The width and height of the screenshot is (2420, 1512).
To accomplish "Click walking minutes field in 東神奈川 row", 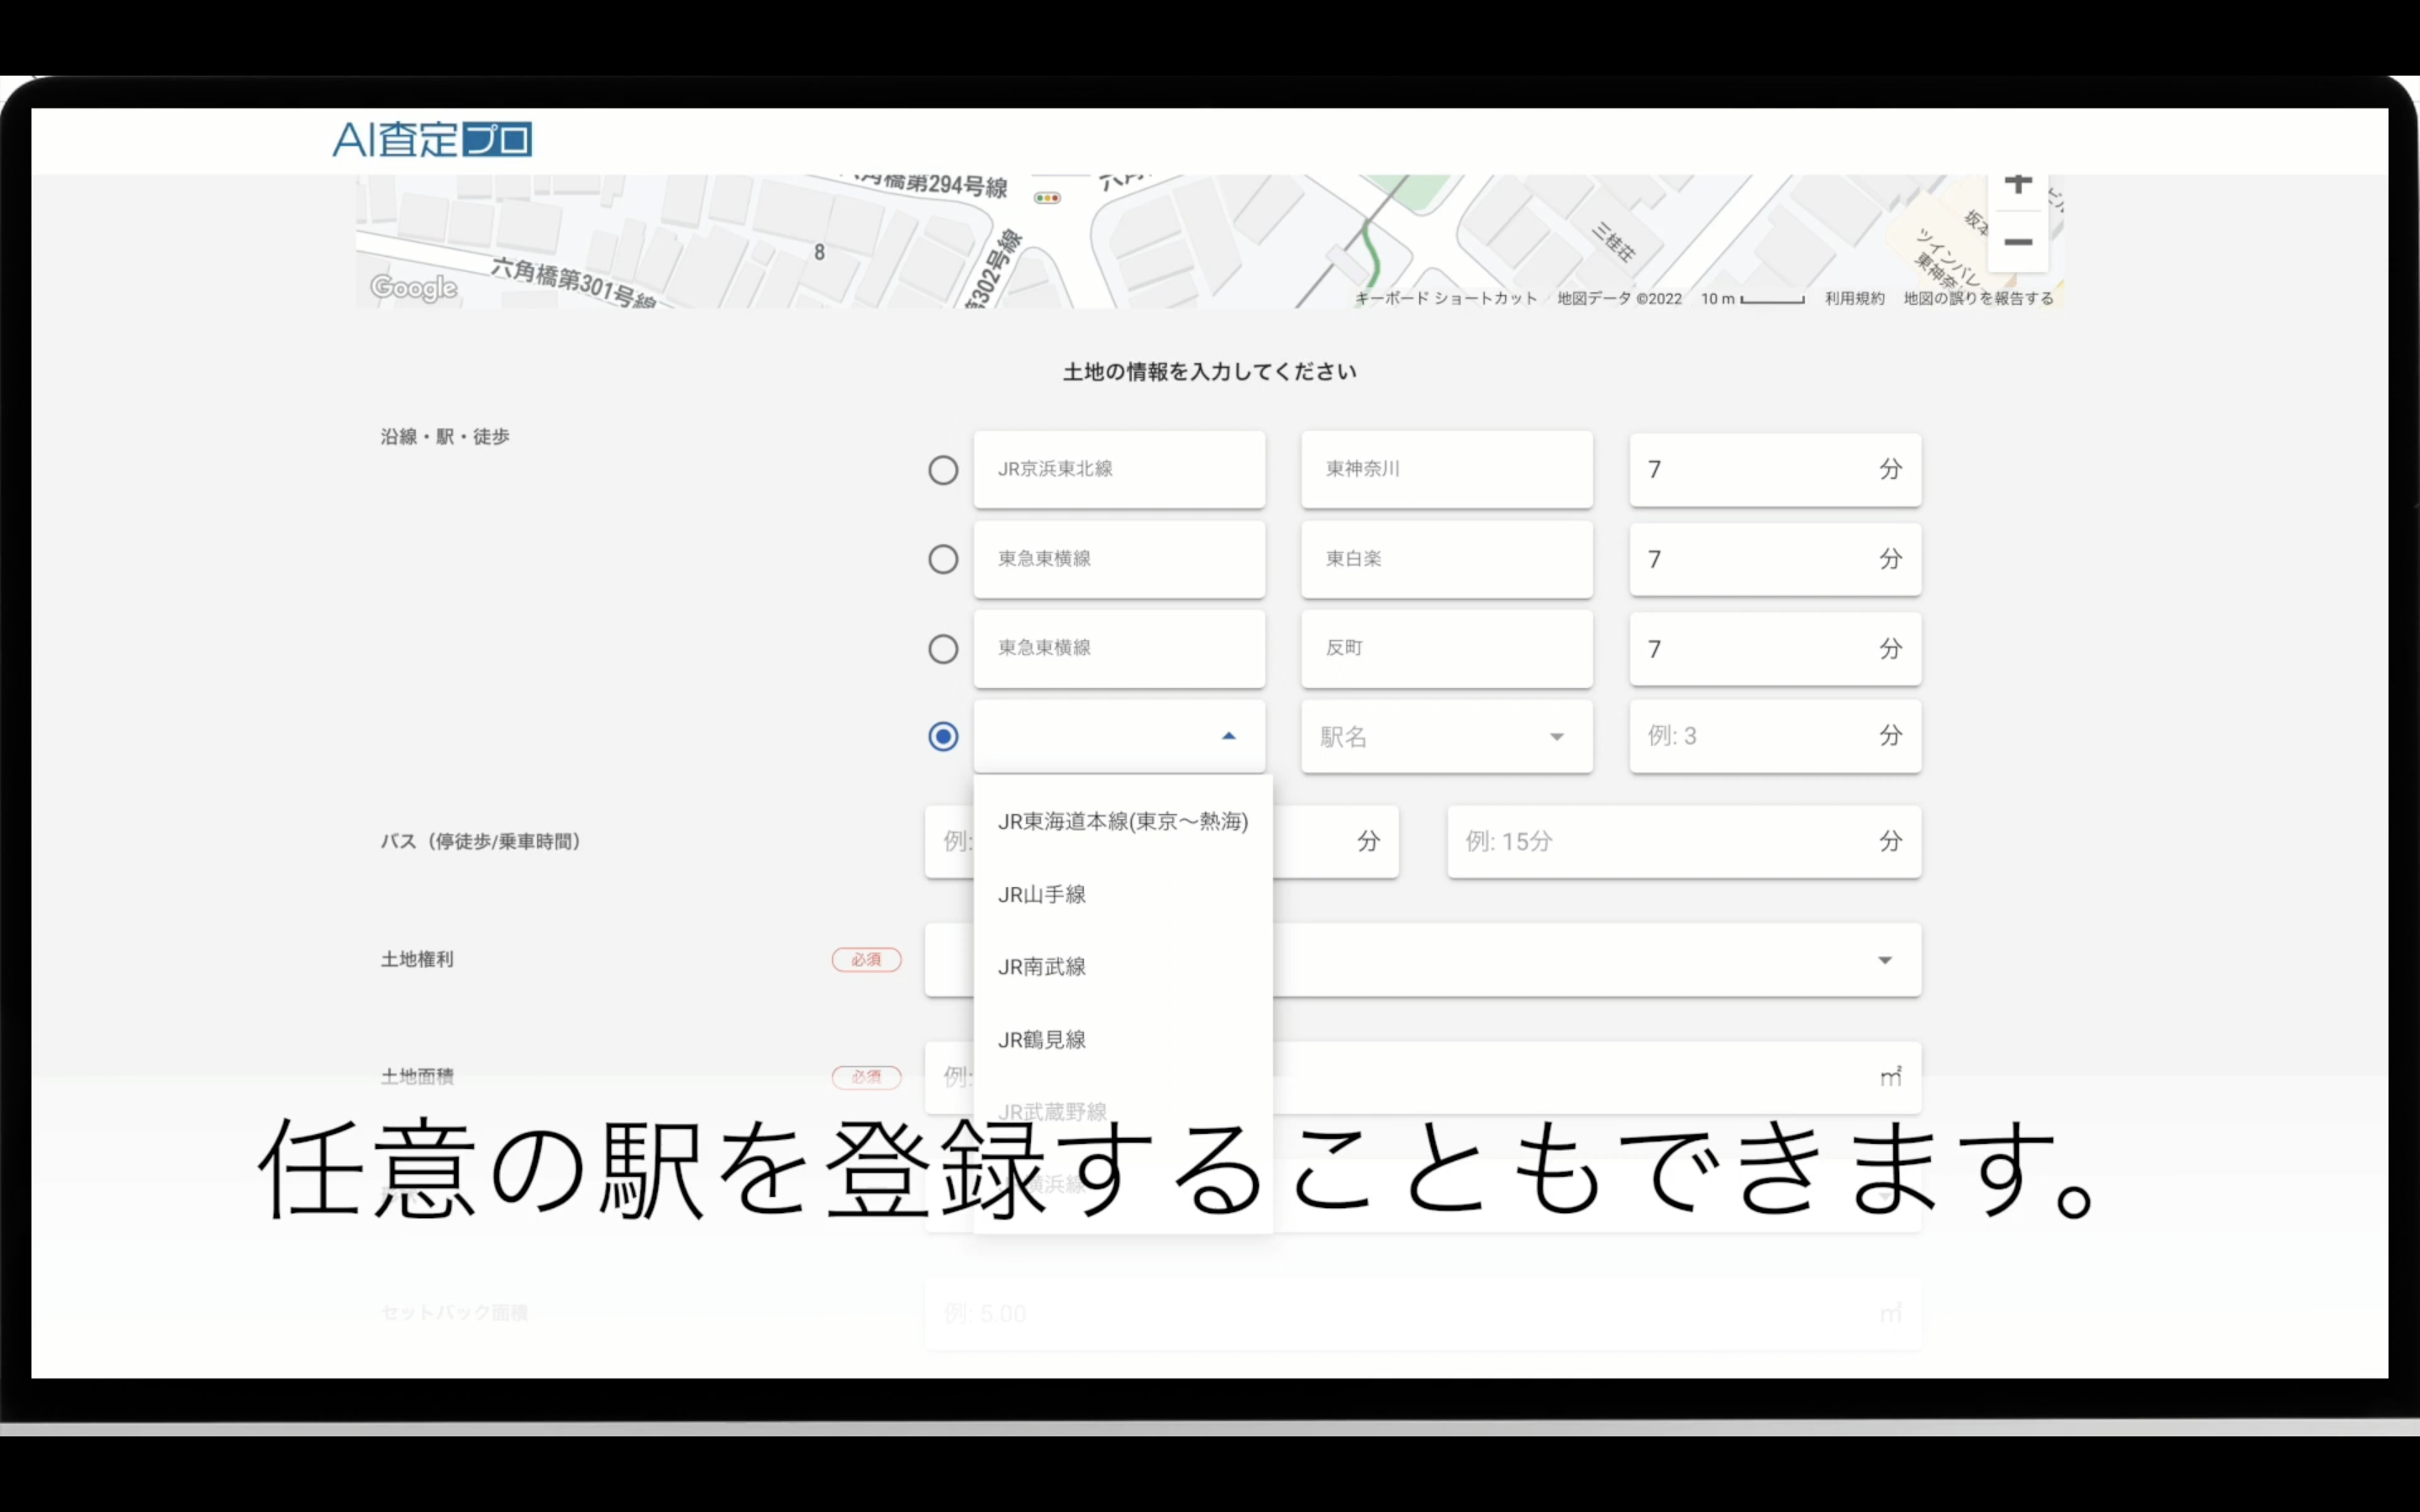I will (x=1775, y=469).
